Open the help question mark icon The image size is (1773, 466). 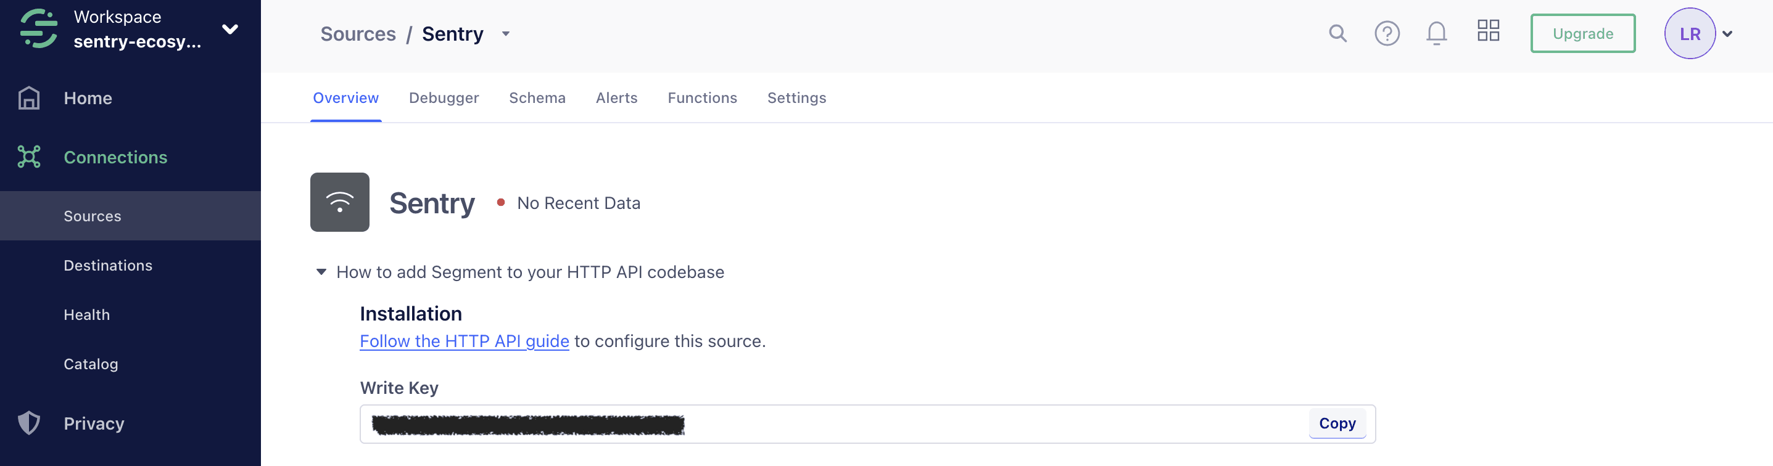tap(1387, 33)
